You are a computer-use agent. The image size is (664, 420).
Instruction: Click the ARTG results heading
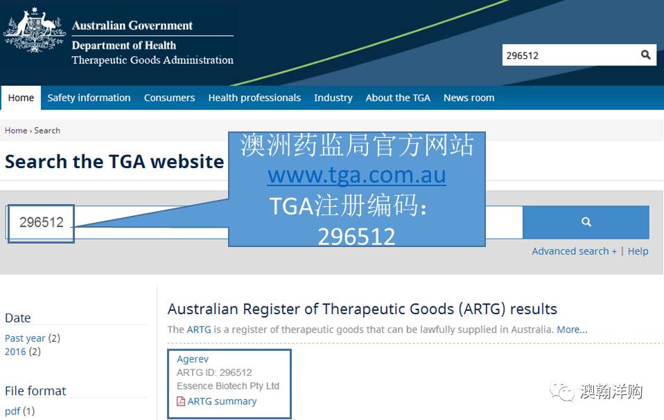pyautogui.click(x=362, y=309)
